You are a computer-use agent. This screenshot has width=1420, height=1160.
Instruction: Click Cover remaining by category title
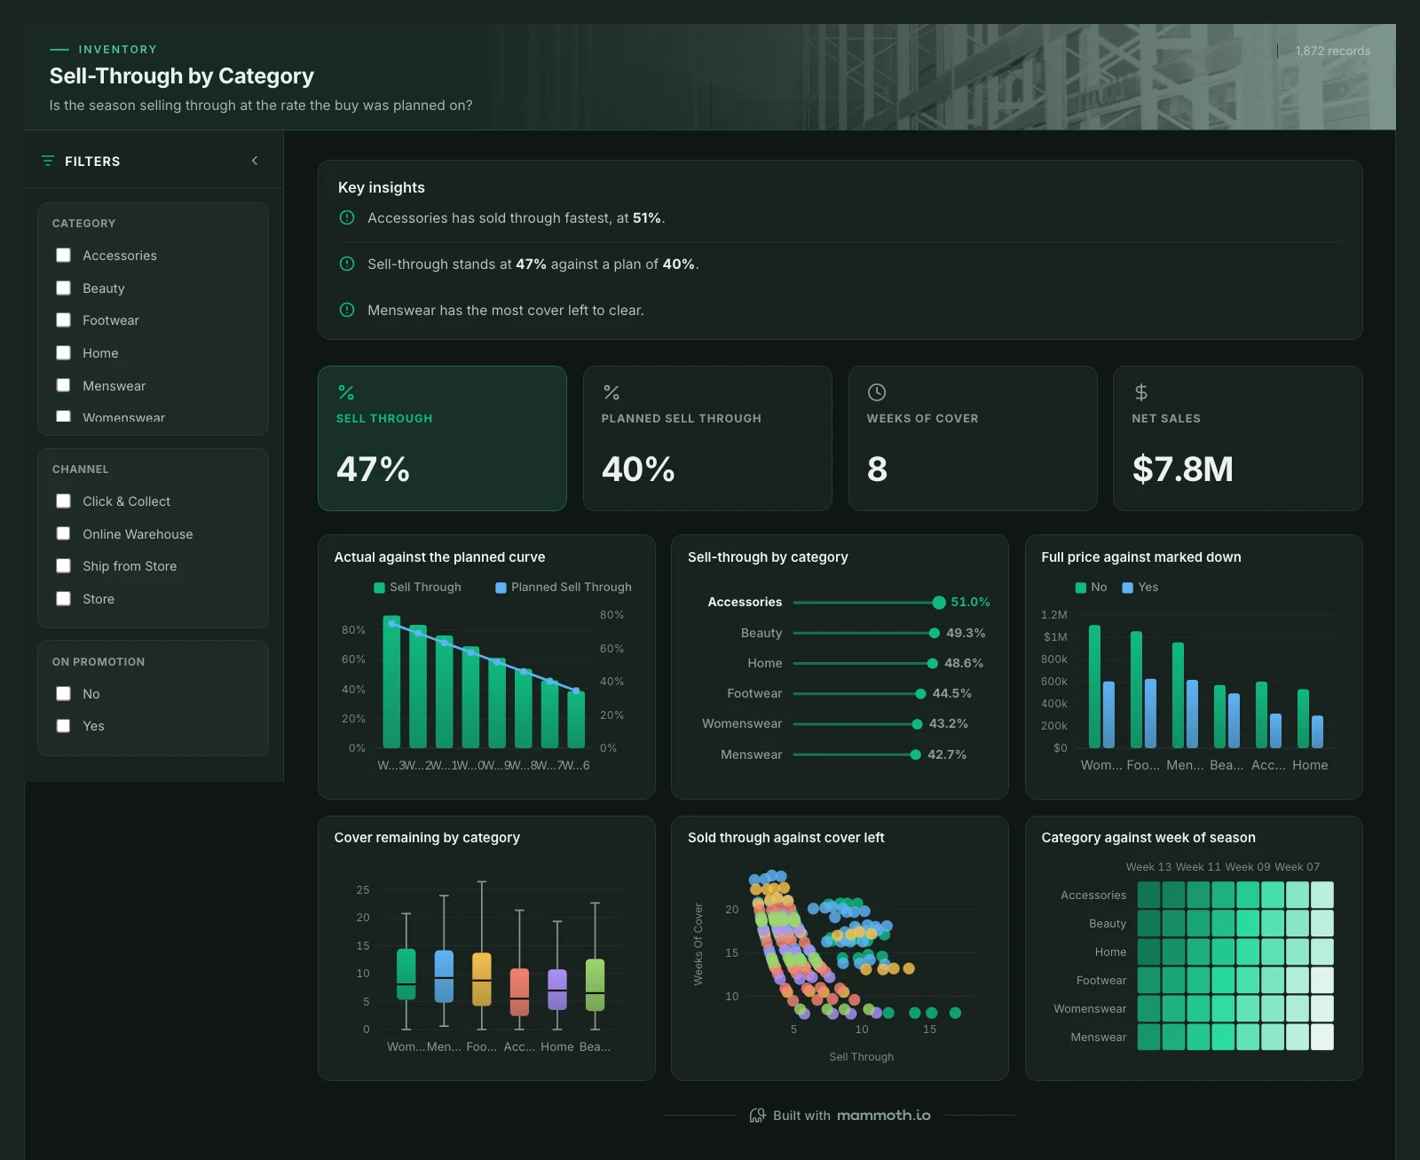coord(427,838)
